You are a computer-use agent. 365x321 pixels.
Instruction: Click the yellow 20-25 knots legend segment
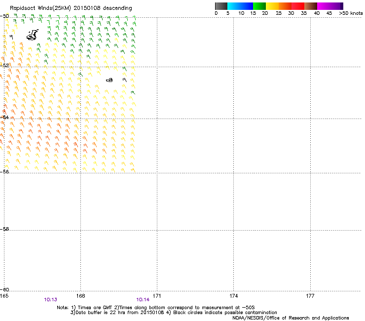click(x=272, y=6)
